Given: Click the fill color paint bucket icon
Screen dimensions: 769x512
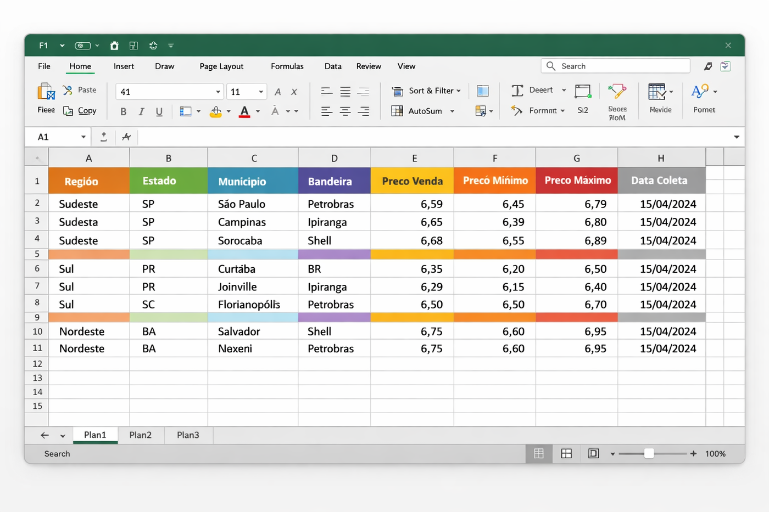Looking at the screenshot, I should 216,112.
